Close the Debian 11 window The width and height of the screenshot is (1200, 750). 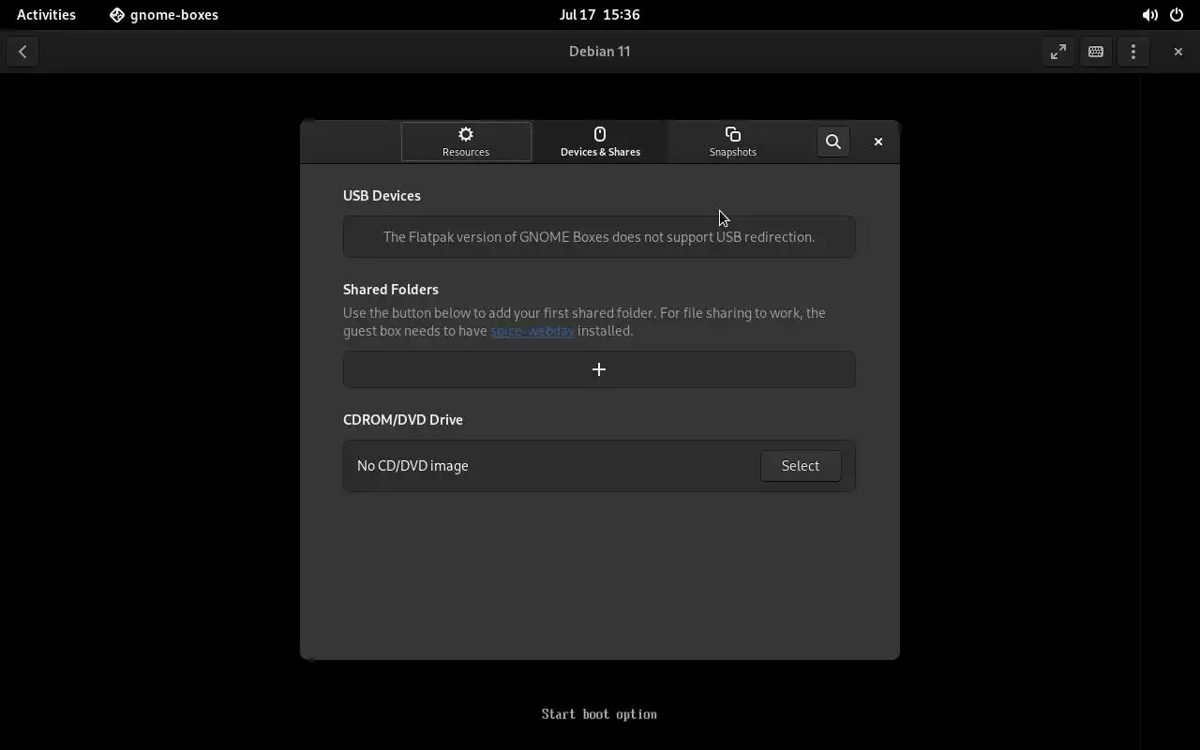[x=1178, y=52]
